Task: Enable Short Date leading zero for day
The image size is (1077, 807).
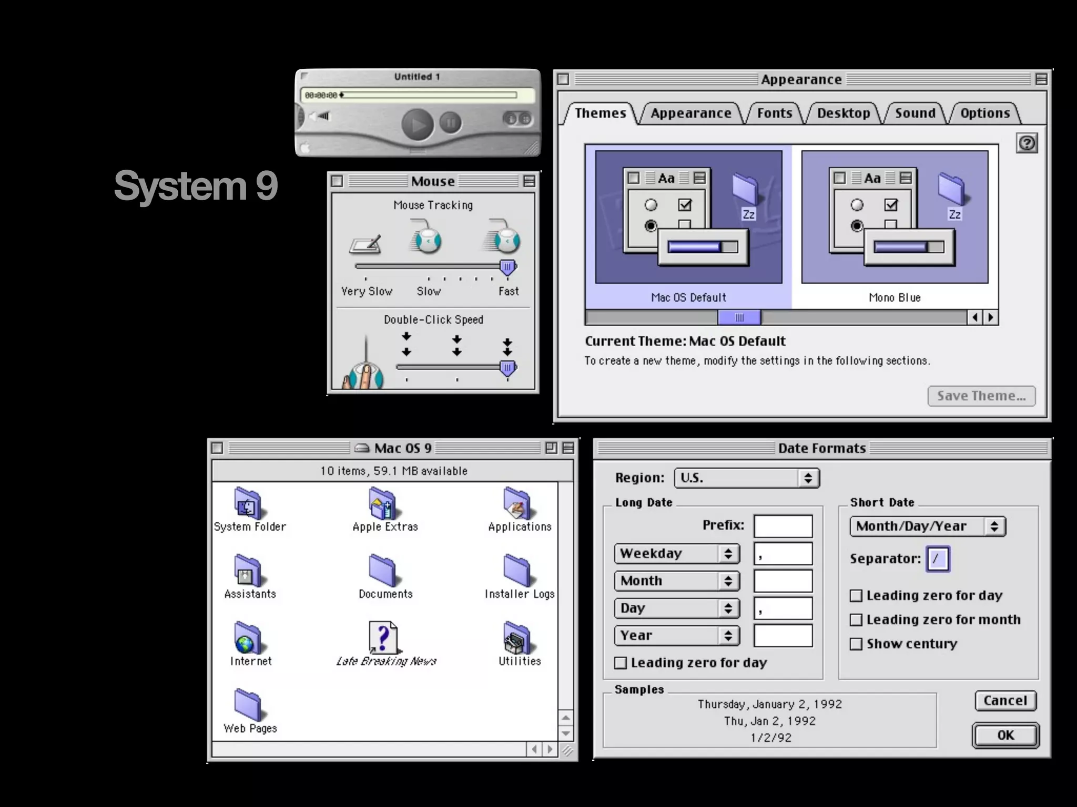Action: (x=856, y=596)
